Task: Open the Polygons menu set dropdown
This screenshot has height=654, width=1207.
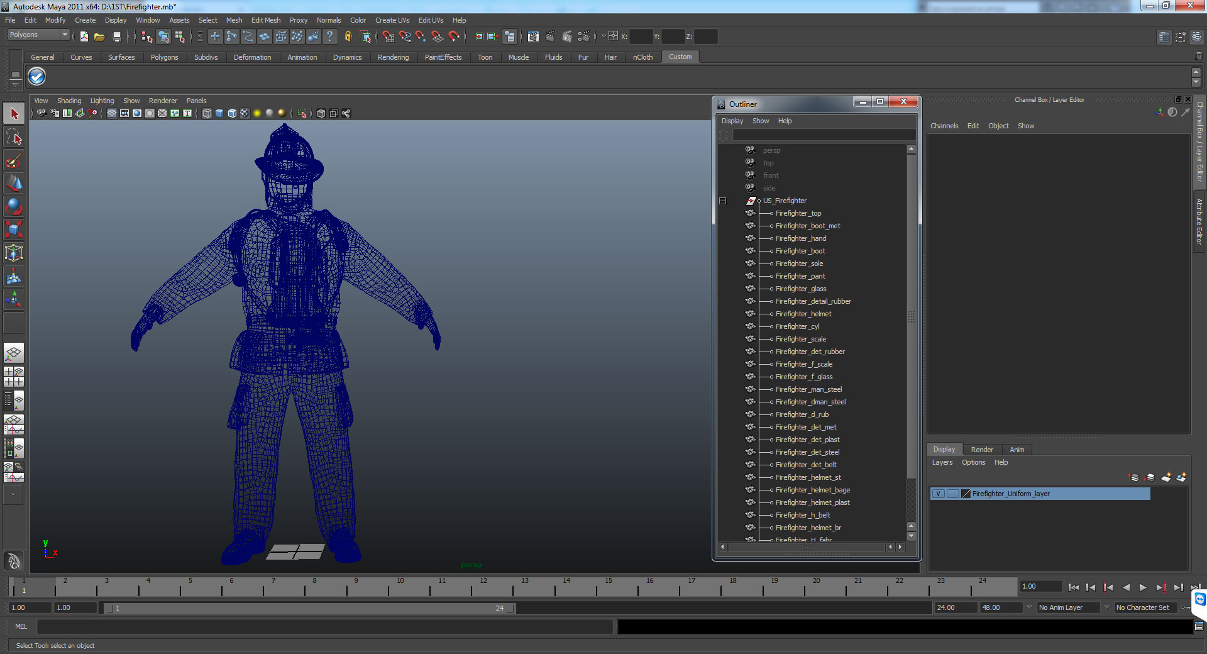Action: pyautogui.click(x=38, y=35)
